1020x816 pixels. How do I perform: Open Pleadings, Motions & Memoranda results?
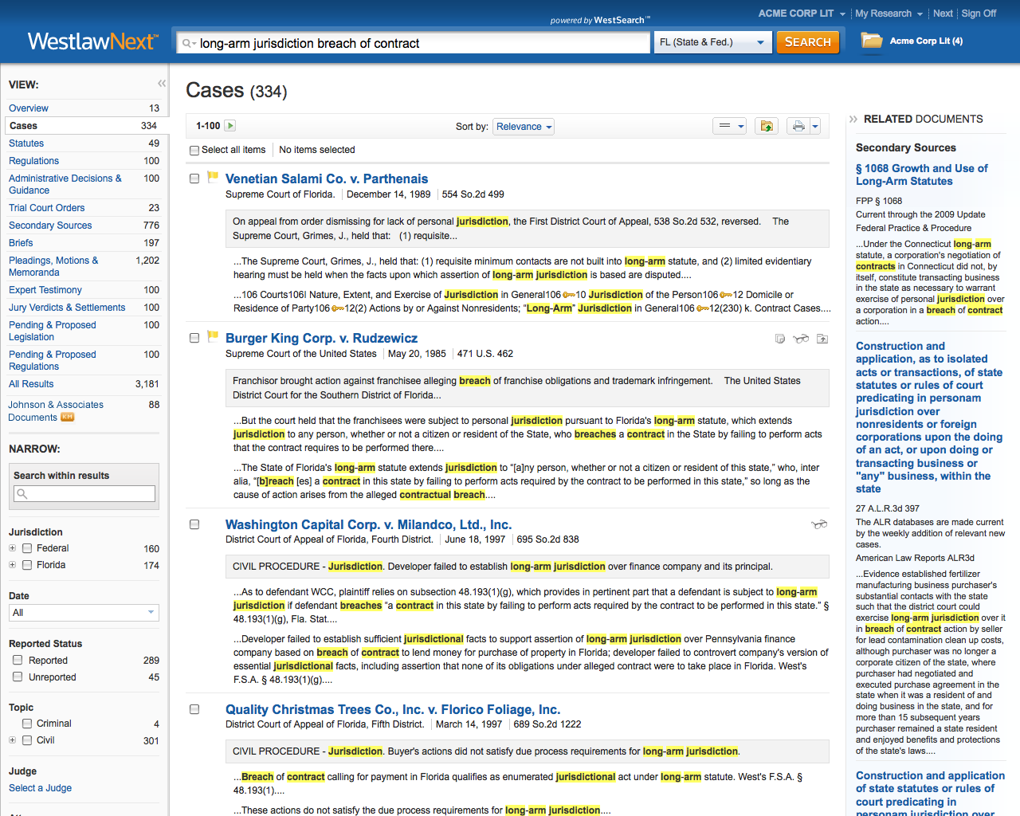coord(53,266)
